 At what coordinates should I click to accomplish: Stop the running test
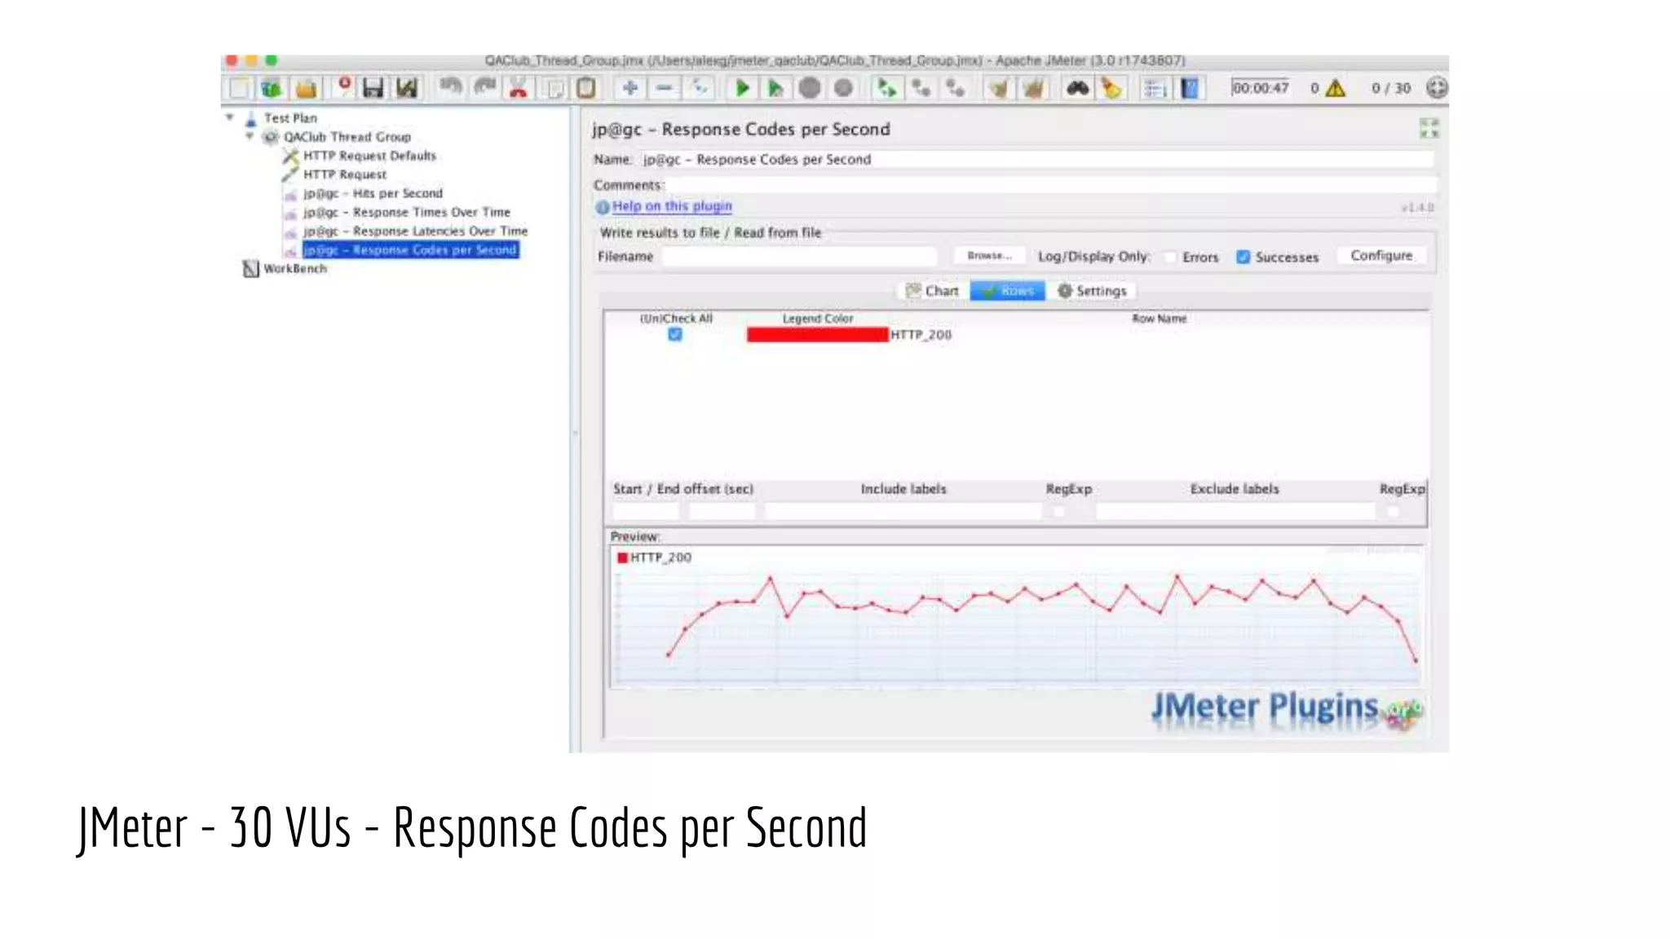pyautogui.click(x=809, y=88)
